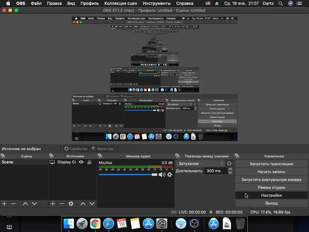Open the Коллекция сцен menu

click(x=121, y=3)
